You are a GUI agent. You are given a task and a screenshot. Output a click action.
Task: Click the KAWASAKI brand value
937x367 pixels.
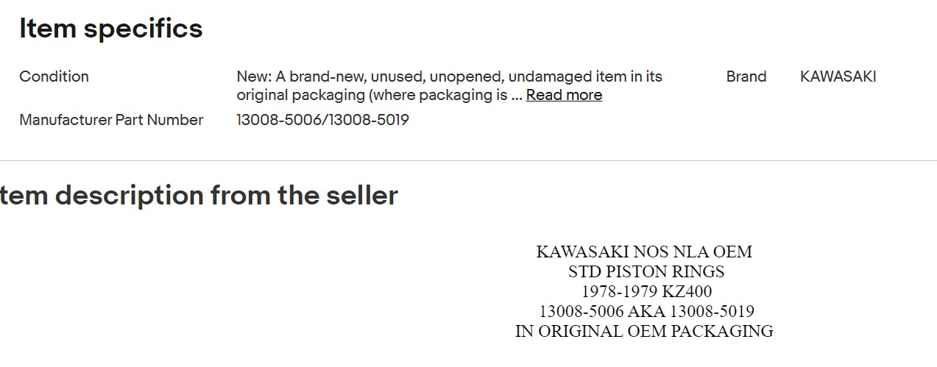pyautogui.click(x=838, y=76)
